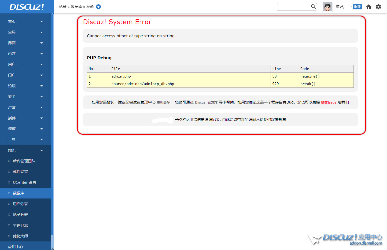
Task: Open the 应用中心 sidebar menu
Action: coord(25,246)
